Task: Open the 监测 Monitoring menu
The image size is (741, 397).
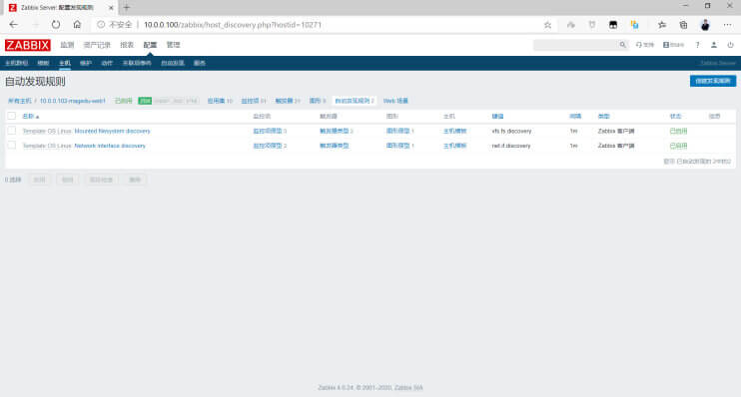Action: (67, 45)
